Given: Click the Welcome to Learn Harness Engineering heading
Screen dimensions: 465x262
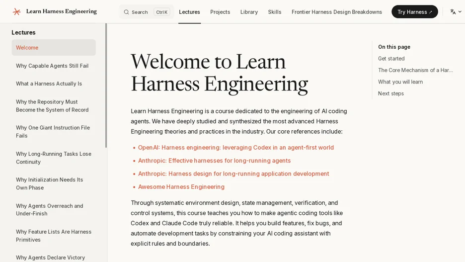Looking at the screenshot, I should point(219,73).
